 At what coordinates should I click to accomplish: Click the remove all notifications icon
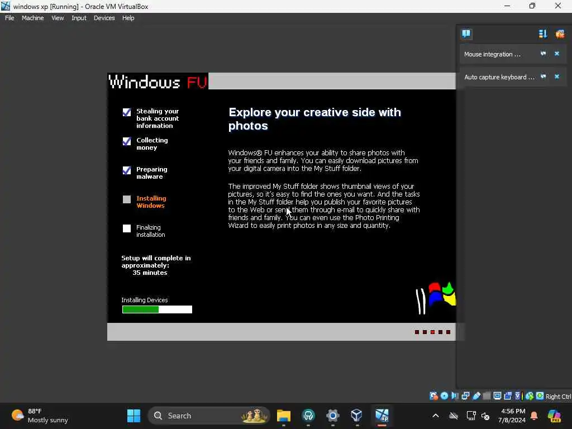point(560,34)
